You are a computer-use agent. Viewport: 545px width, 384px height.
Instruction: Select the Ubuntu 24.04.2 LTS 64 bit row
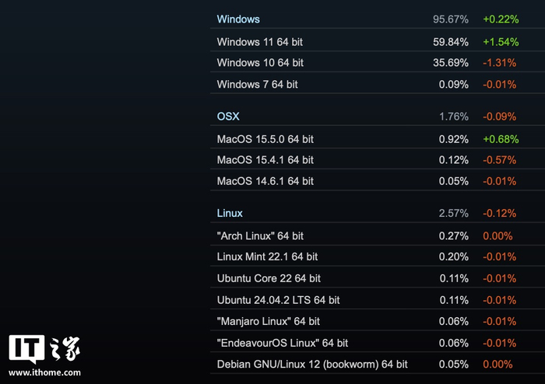(x=279, y=299)
